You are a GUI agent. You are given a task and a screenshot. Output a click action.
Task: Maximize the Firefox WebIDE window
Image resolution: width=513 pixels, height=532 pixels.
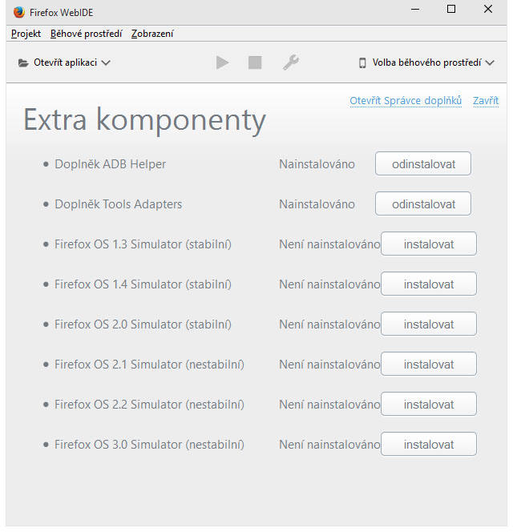click(451, 10)
